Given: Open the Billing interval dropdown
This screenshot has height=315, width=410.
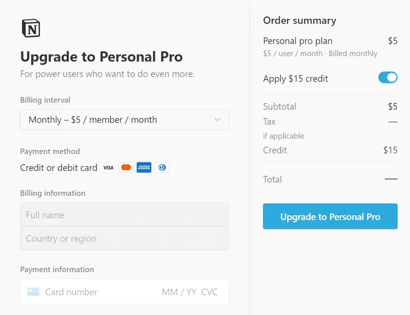Looking at the screenshot, I should pos(124,120).
